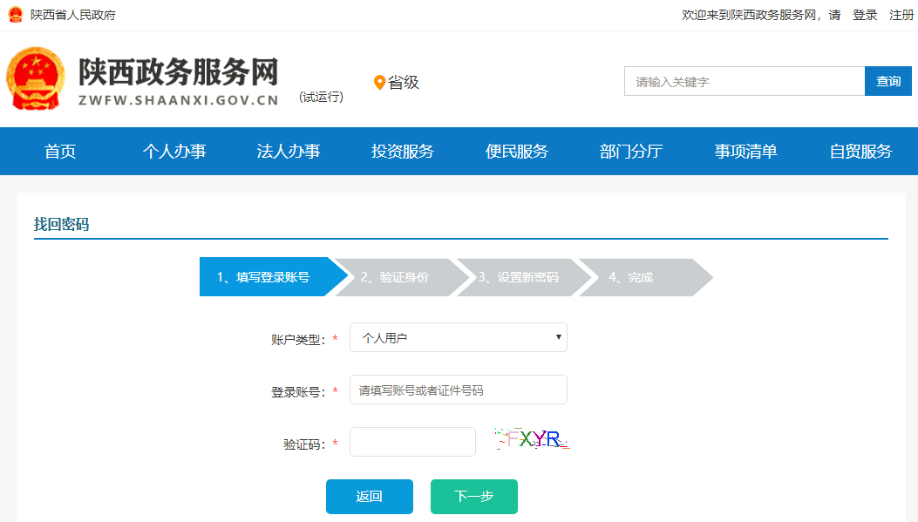This screenshot has height=522, width=918.
Task: Open the 首页 navigation tab
Action: point(60,152)
